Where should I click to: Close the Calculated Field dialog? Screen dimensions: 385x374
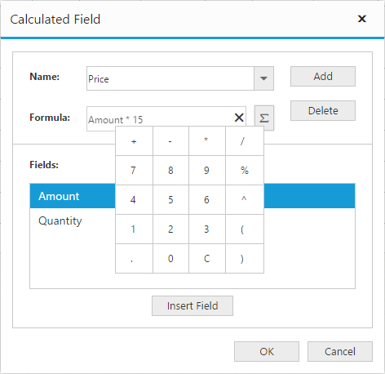362,19
